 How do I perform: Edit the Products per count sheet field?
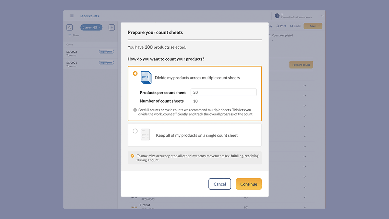pyautogui.click(x=223, y=92)
